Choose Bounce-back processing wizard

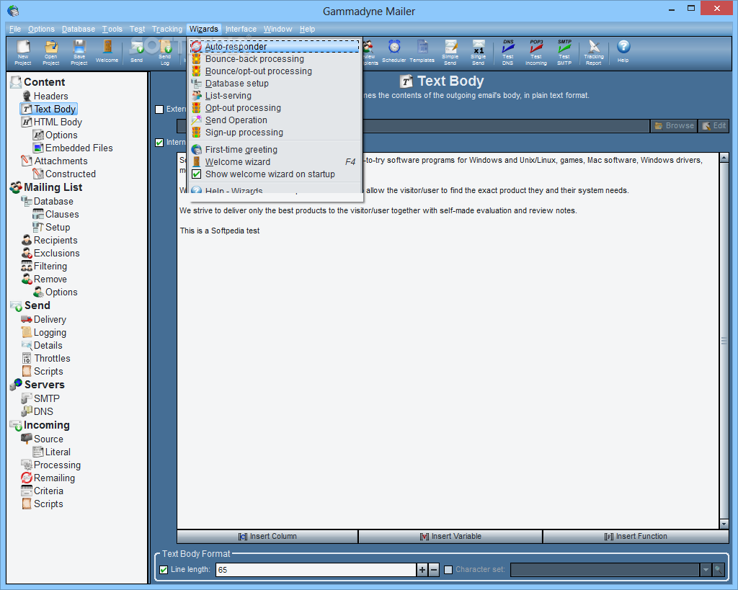(275, 59)
